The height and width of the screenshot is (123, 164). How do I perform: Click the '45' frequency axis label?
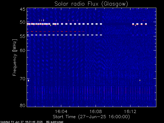coord(23,9)
